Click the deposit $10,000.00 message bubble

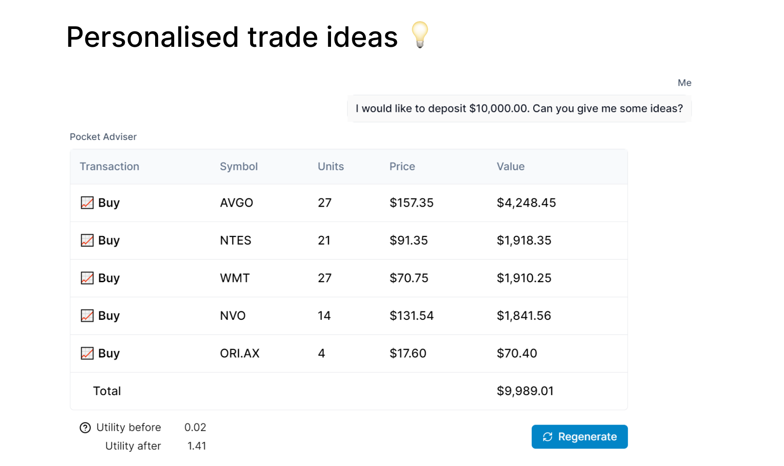pos(519,109)
